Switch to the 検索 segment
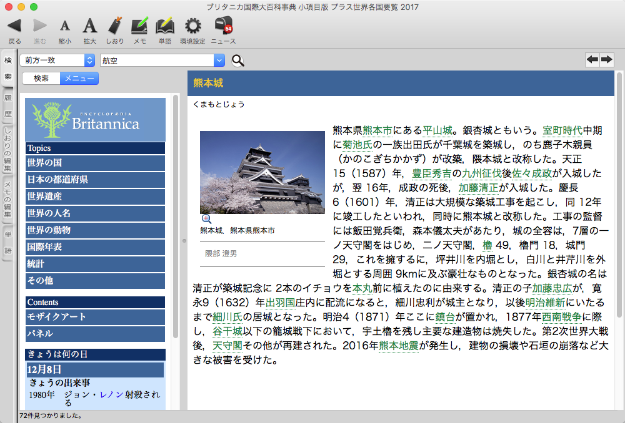Viewport: 625px width, 423px height. pos(41,79)
